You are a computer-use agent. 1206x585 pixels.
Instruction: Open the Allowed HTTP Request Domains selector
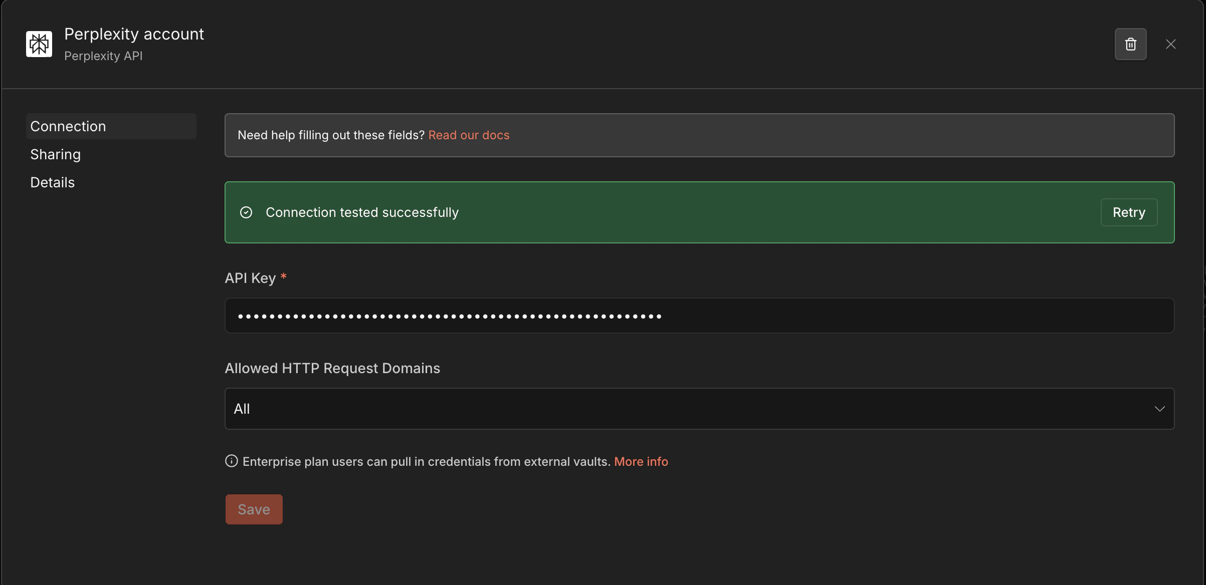point(699,409)
